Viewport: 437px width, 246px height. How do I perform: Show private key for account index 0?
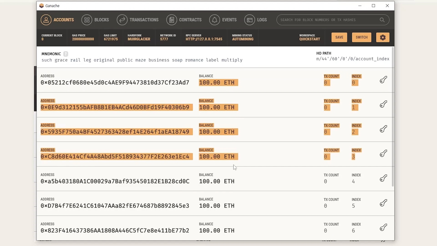[383, 80]
